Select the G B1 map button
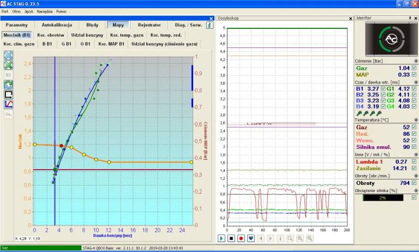The image size is (419, 252). (66, 44)
